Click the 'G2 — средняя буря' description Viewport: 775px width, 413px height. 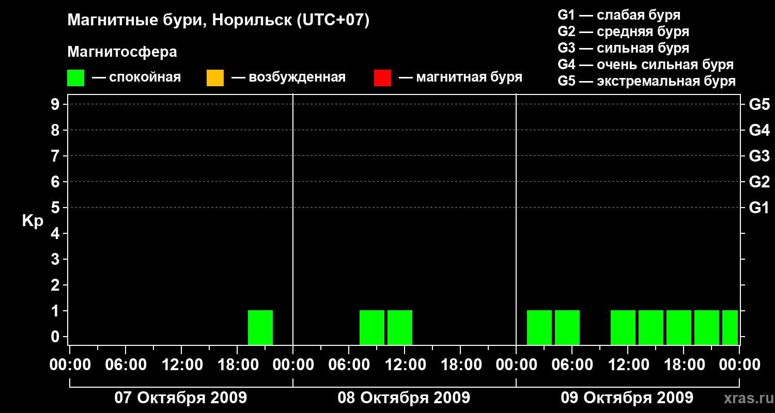(623, 31)
